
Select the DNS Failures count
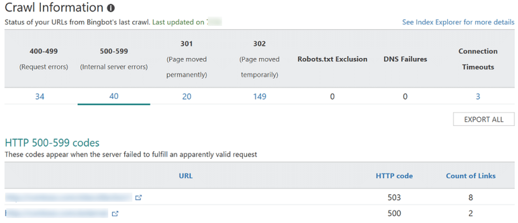point(405,96)
